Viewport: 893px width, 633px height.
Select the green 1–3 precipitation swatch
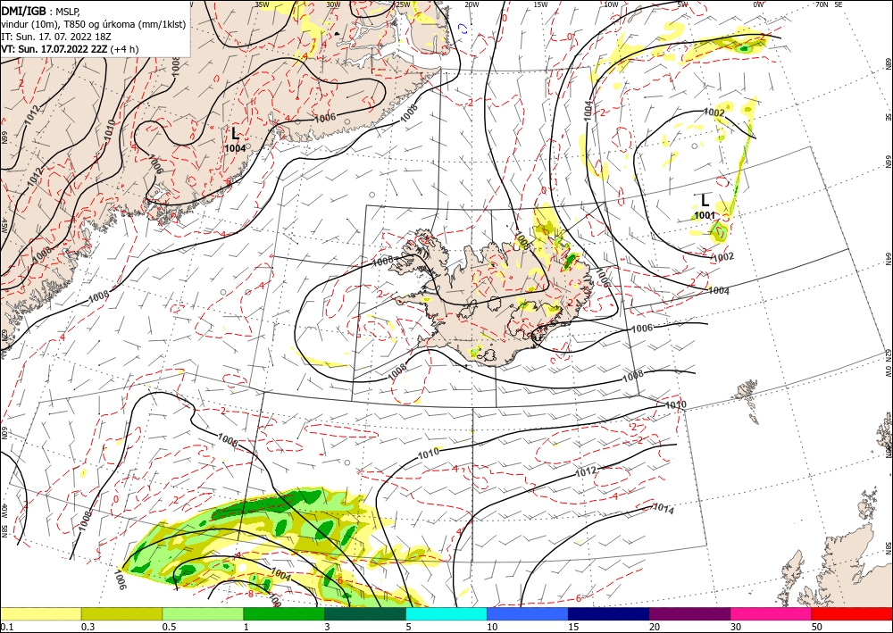tap(284, 613)
